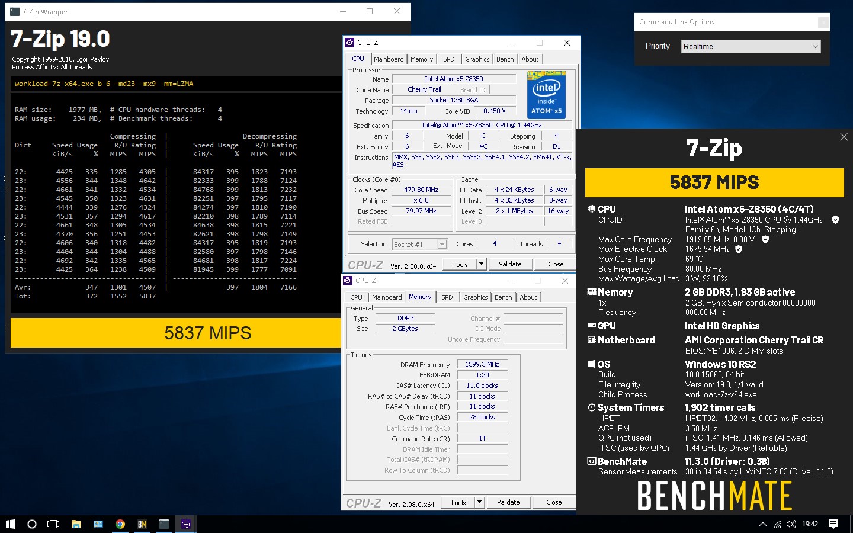This screenshot has height=533, width=853.
Task: Click the System Timers clock icon
Action: point(591,407)
